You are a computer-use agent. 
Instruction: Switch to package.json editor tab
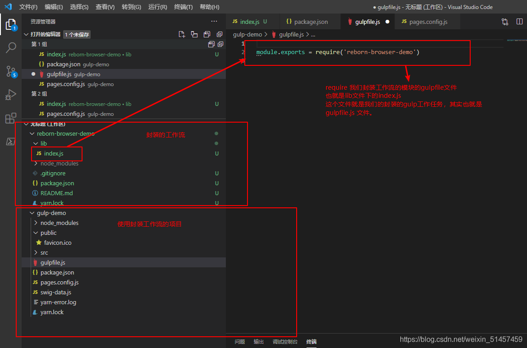(310, 22)
